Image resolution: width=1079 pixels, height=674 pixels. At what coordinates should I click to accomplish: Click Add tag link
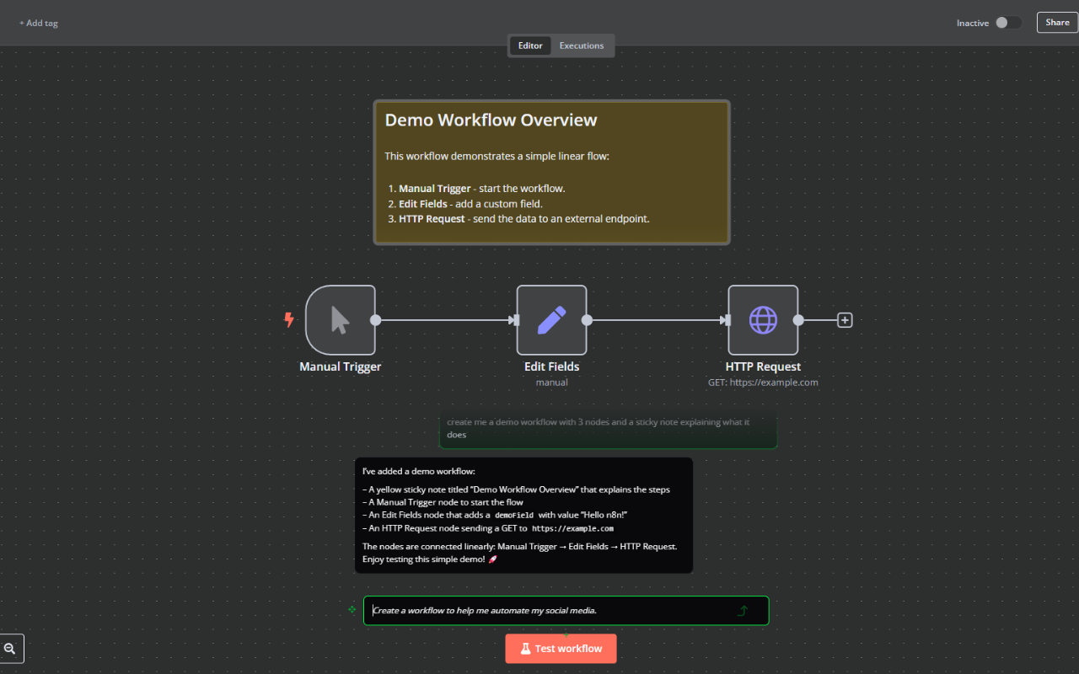click(x=39, y=23)
